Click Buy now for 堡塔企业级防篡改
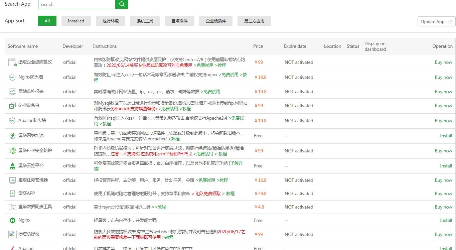 coord(443,62)
